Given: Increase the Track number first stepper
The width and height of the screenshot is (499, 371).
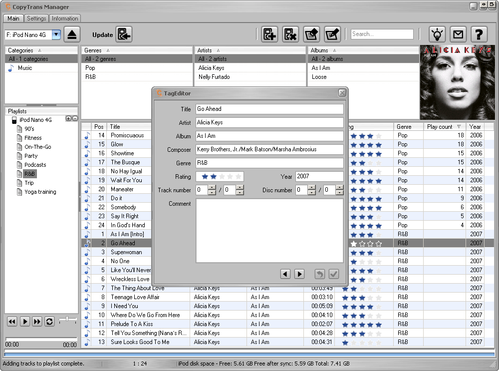Looking at the screenshot, I should pos(212,188).
